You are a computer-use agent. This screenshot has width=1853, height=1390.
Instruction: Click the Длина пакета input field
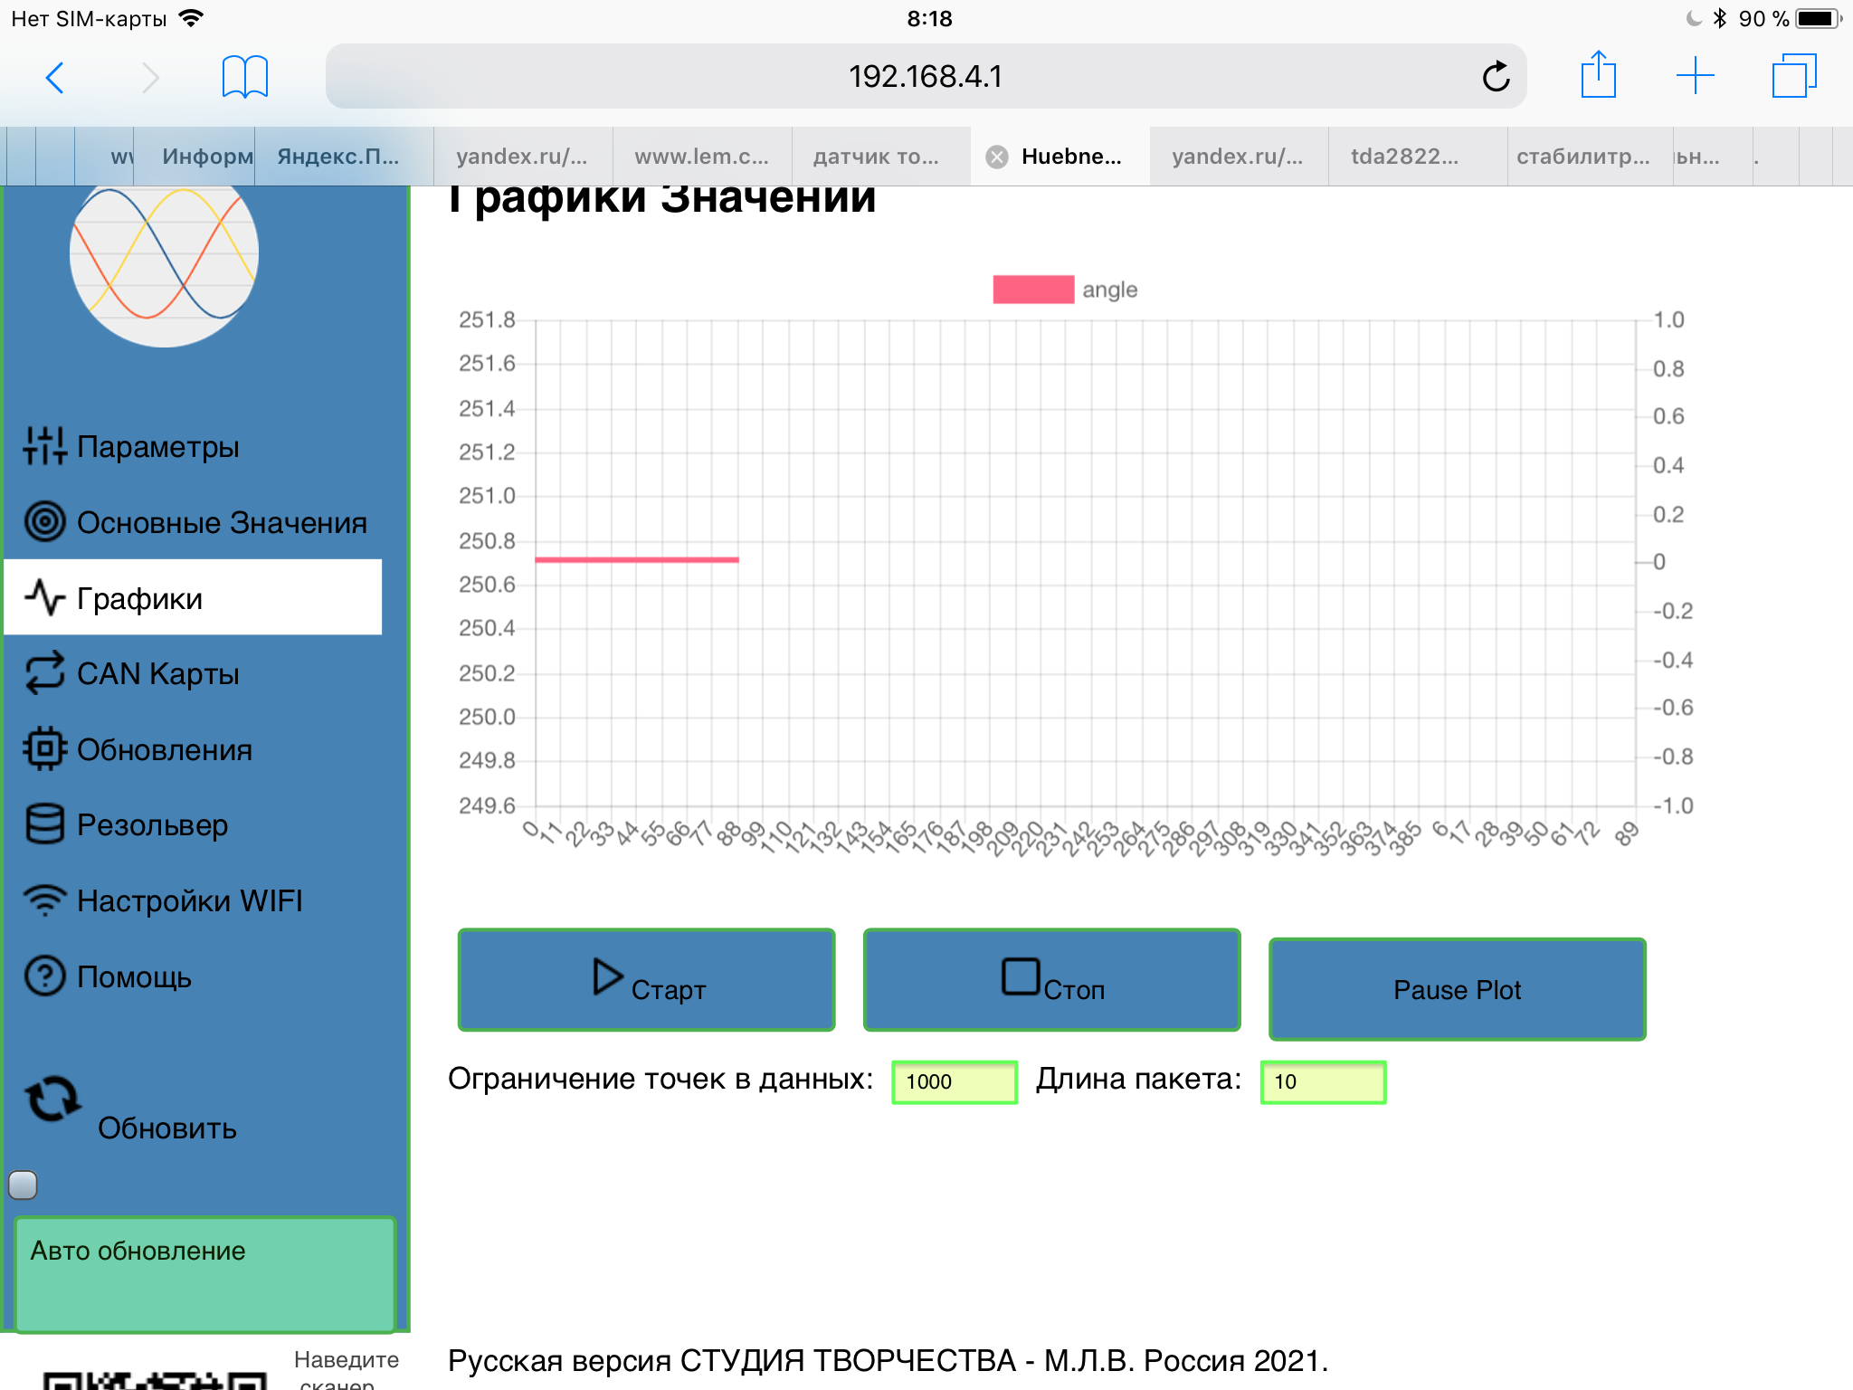click(x=1322, y=1081)
